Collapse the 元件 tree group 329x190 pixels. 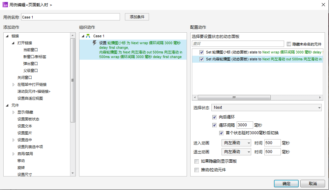[7, 106]
